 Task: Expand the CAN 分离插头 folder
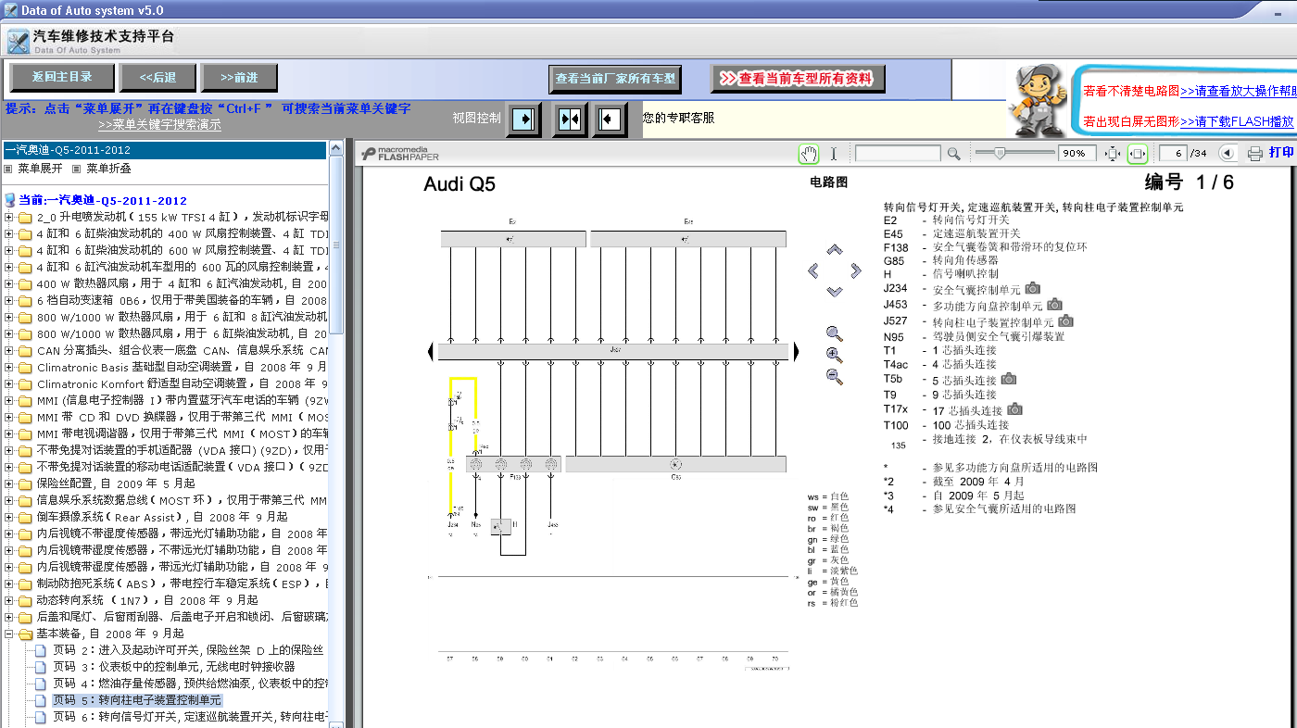[9, 350]
